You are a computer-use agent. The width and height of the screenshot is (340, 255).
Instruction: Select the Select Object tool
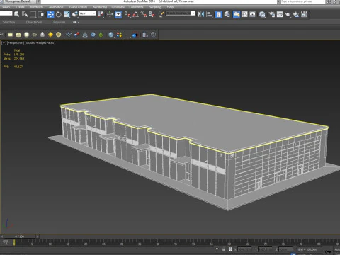[17, 14]
